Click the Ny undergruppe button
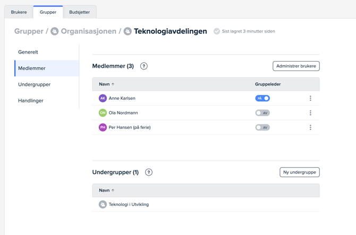The image size is (356, 235). tap(300, 172)
